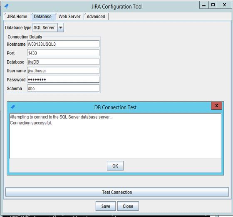This screenshot has width=233, height=217.
Task: Select the Database field containing jiraDB
Action: (x=63, y=62)
